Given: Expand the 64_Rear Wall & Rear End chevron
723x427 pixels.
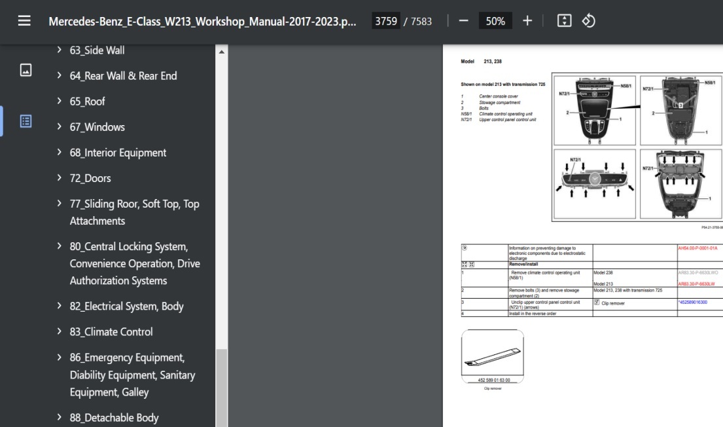Looking at the screenshot, I should 59,75.
